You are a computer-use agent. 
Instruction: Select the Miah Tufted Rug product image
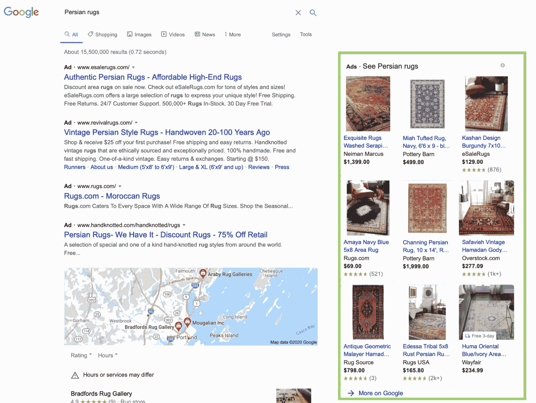point(427,104)
